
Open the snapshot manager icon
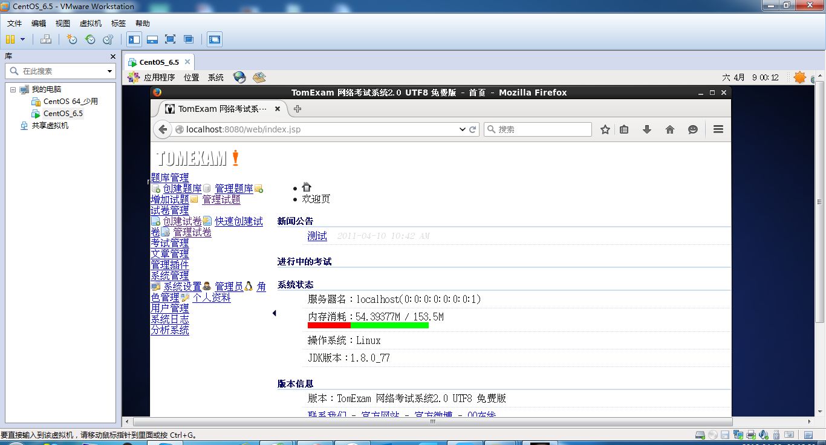[108, 39]
